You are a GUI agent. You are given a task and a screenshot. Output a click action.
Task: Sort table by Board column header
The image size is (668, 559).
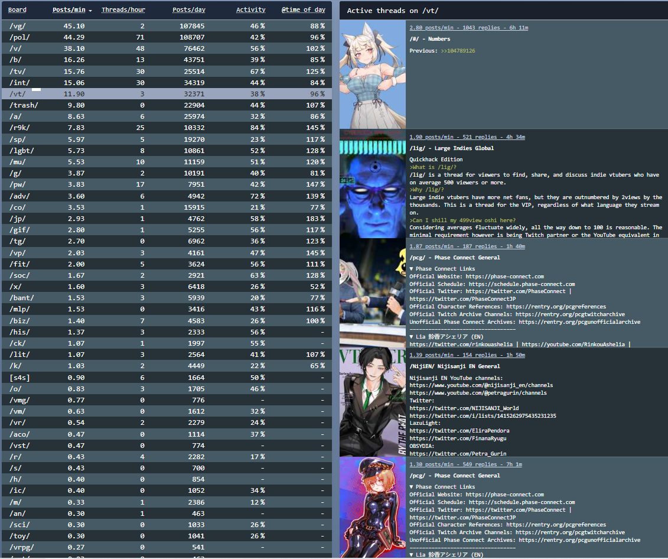[x=17, y=10]
